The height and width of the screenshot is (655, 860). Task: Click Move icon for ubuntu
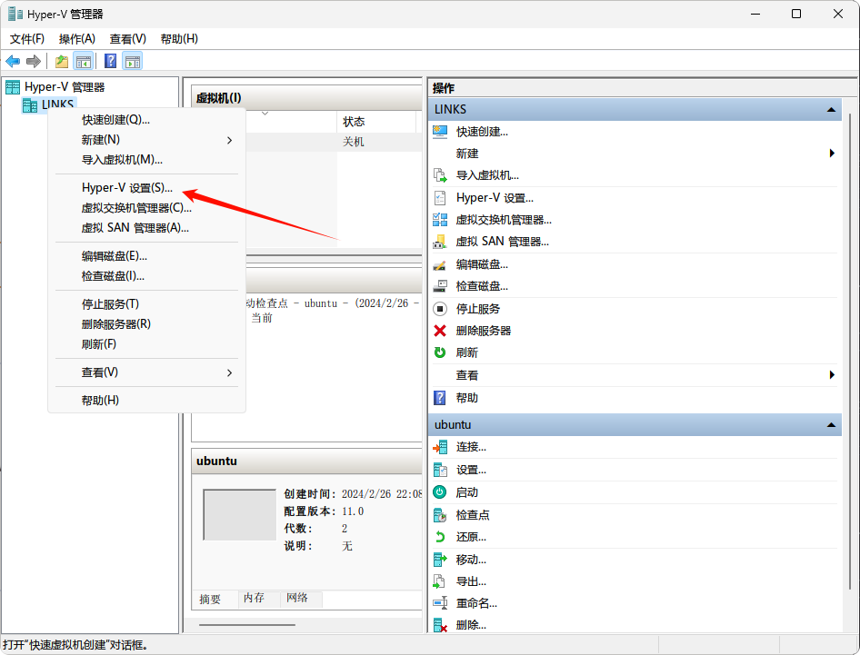point(440,560)
